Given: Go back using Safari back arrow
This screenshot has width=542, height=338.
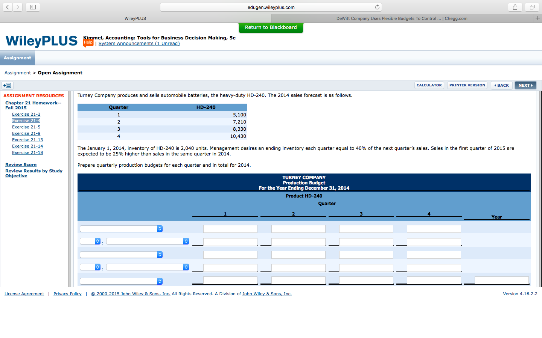Looking at the screenshot, I should (x=8, y=7).
